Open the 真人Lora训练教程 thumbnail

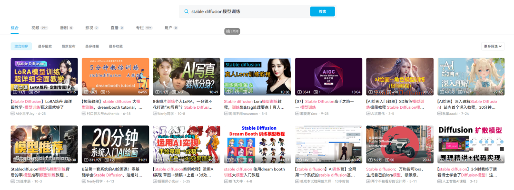pyautogui.click(x=257, y=76)
